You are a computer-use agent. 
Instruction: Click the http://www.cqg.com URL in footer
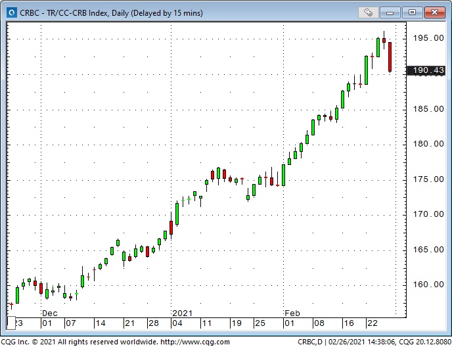pyautogui.click(x=195, y=342)
